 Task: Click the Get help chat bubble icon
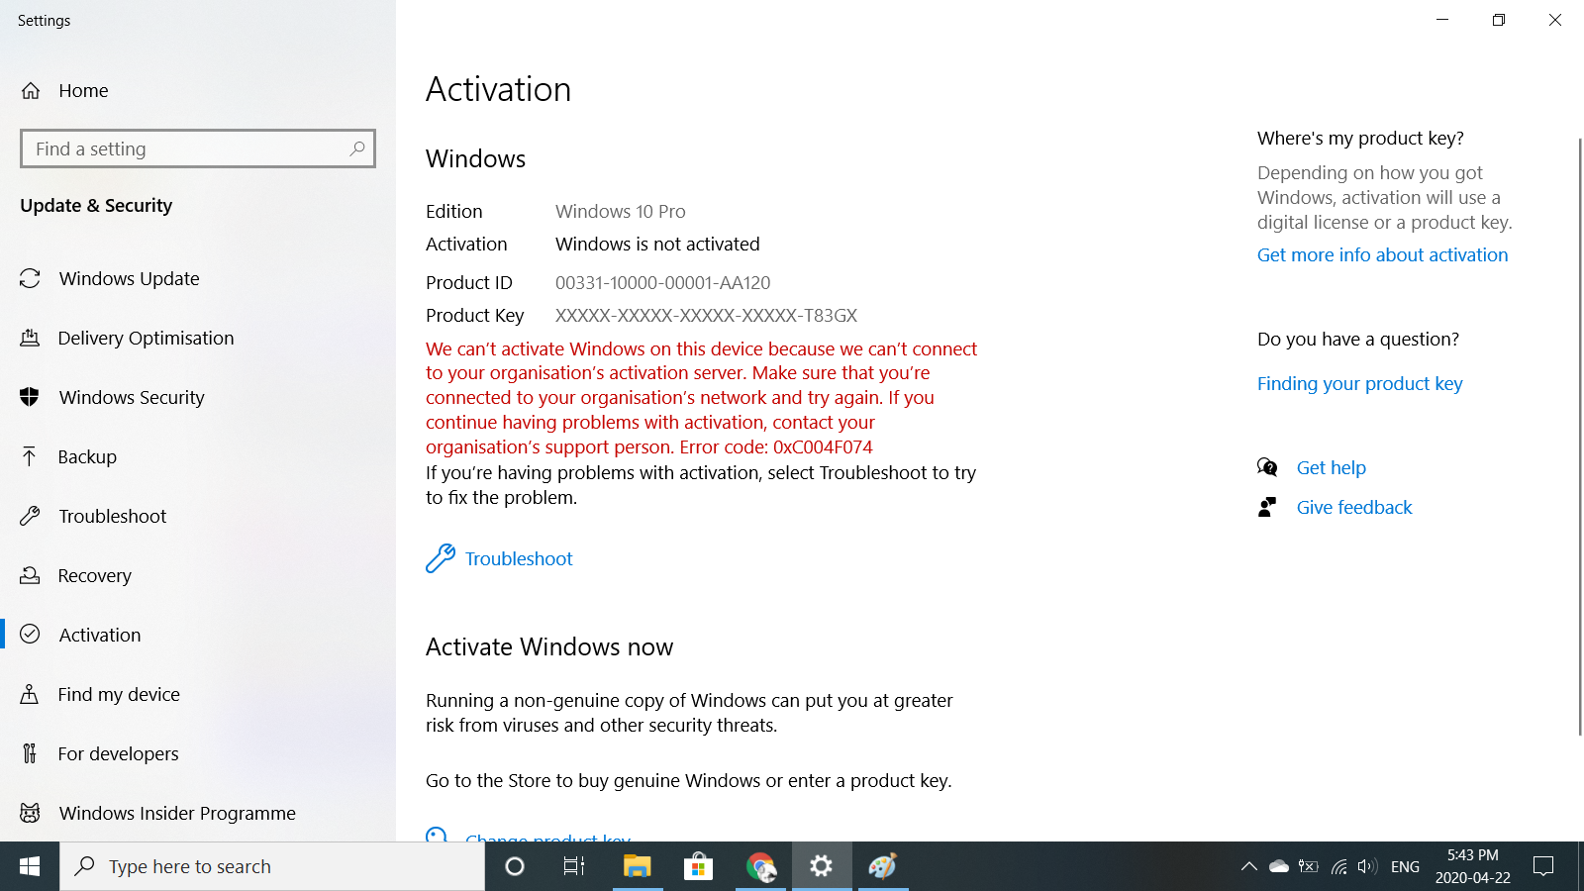(x=1267, y=467)
